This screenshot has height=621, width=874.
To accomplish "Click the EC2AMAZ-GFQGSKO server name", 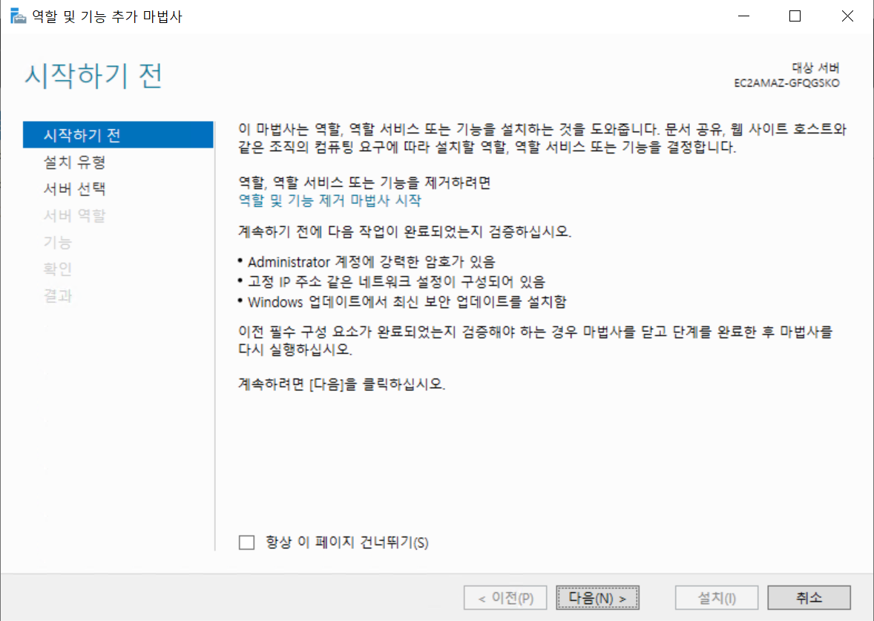I will [x=786, y=83].
